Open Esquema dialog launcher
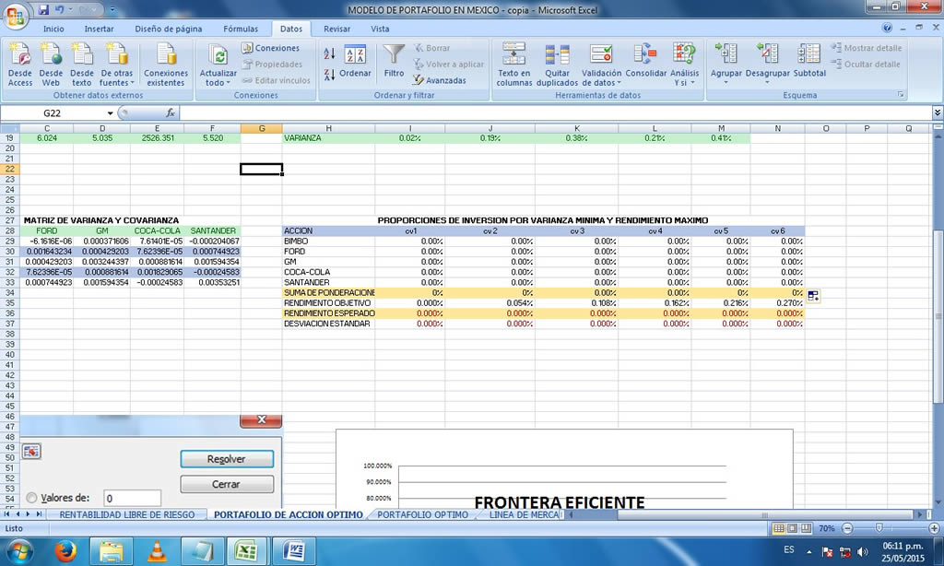 coord(902,95)
